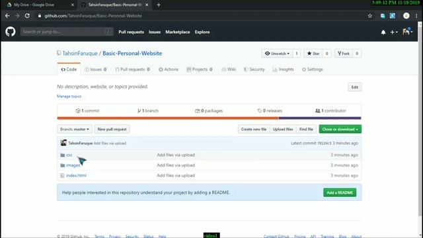Open the Chrome three-dot menu

[416, 16]
